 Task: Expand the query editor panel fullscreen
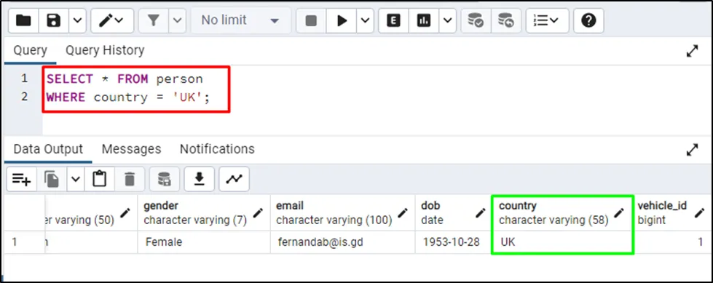692,51
